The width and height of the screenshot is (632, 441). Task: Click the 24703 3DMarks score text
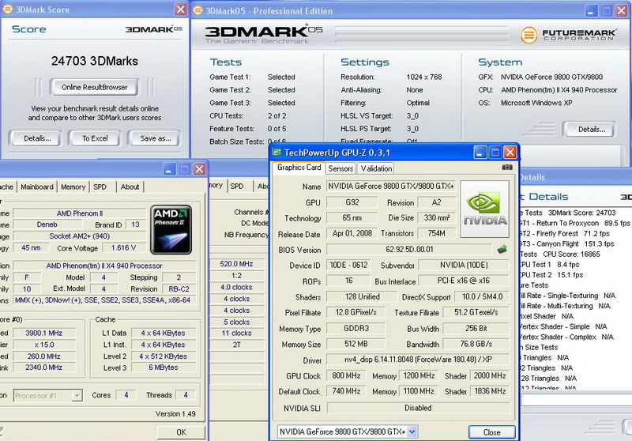[x=94, y=61]
